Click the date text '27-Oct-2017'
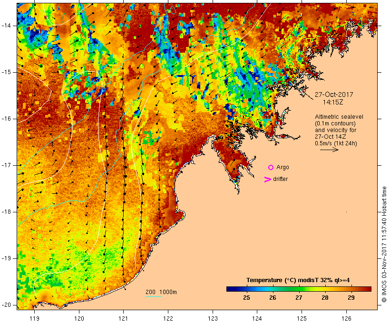 (x=334, y=95)
